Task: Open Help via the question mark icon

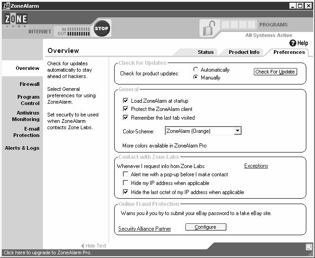Action: tap(293, 43)
